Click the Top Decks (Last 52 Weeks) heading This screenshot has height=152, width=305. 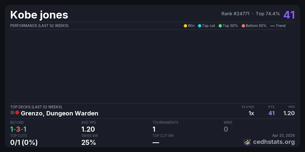pyautogui.click(x=36, y=107)
